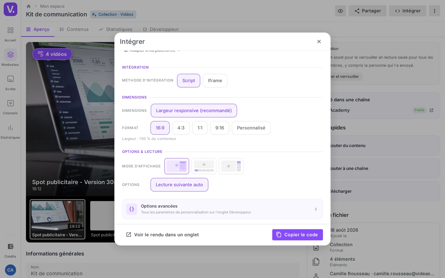Choose the 4:3 format

(x=181, y=128)
